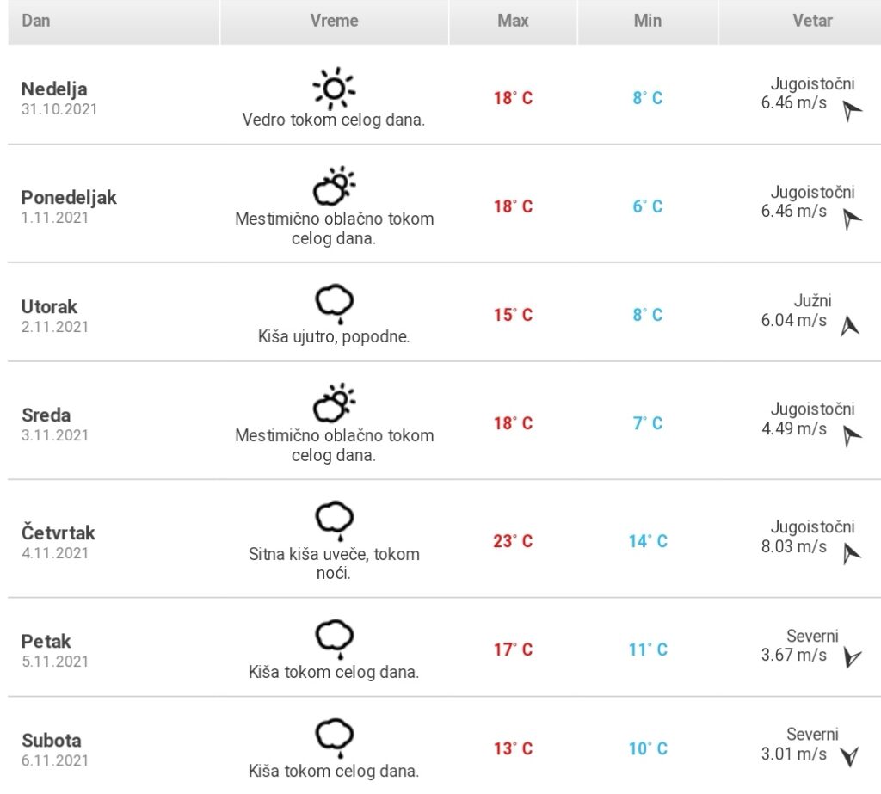881x794 pixels.
Task: Select the Četvrtak 4.11.2021 day label
Action: click(58, 542)
